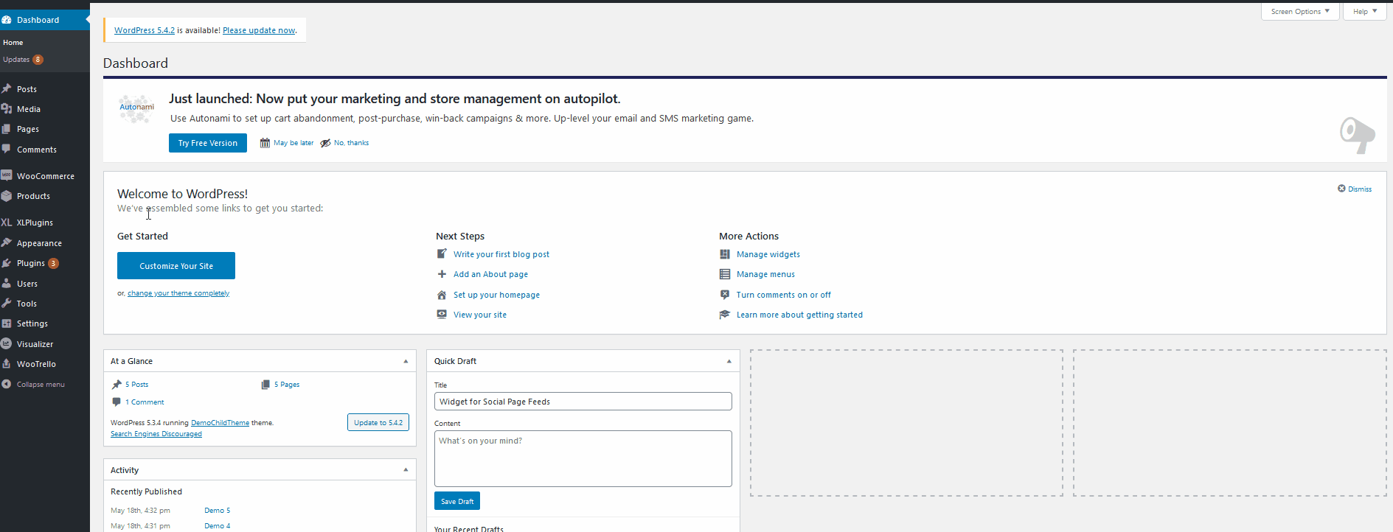Click the Users person icon in sidebar
This screenshot has width=1393, height=532.
7,284
